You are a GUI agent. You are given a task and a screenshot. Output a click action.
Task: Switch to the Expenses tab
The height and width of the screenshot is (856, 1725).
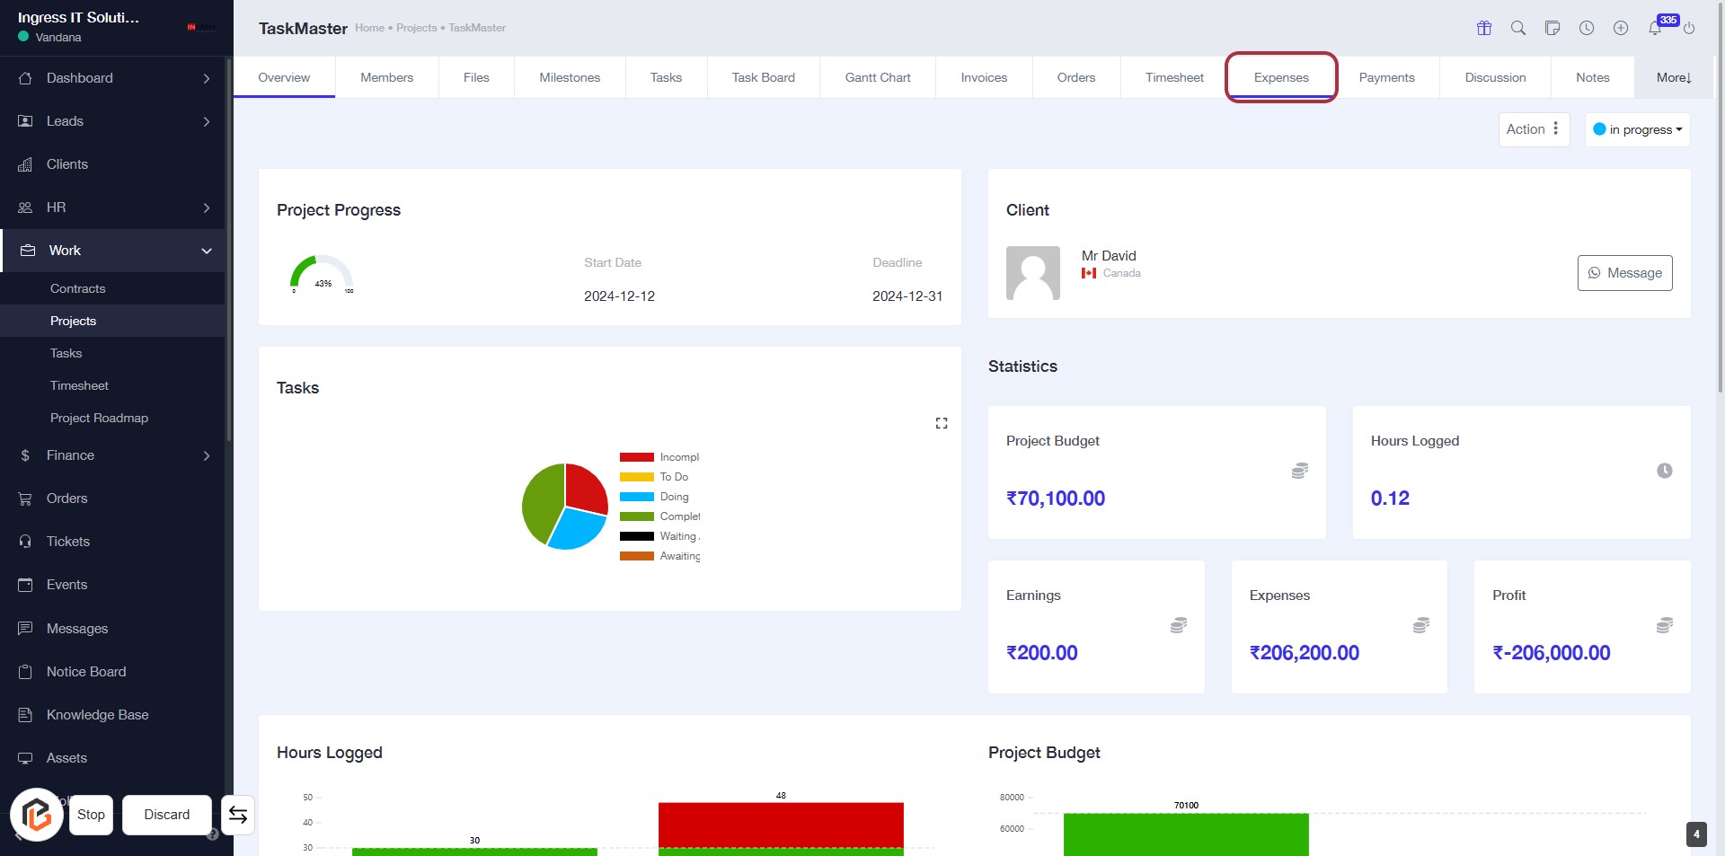(1281, 77)
